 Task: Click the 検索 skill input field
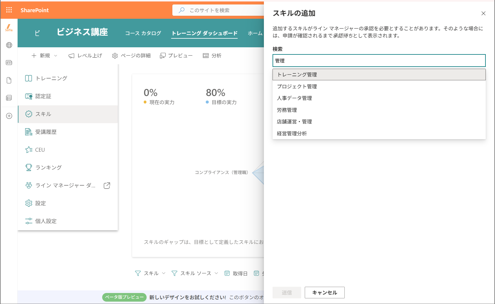coord(379,61)
